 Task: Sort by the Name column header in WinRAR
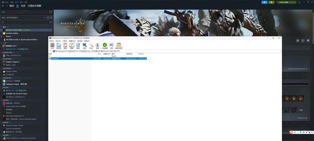(x=50, y=54)
